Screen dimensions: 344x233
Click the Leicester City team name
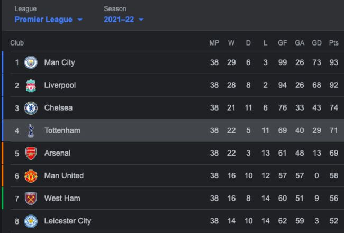tap(68, 221)
